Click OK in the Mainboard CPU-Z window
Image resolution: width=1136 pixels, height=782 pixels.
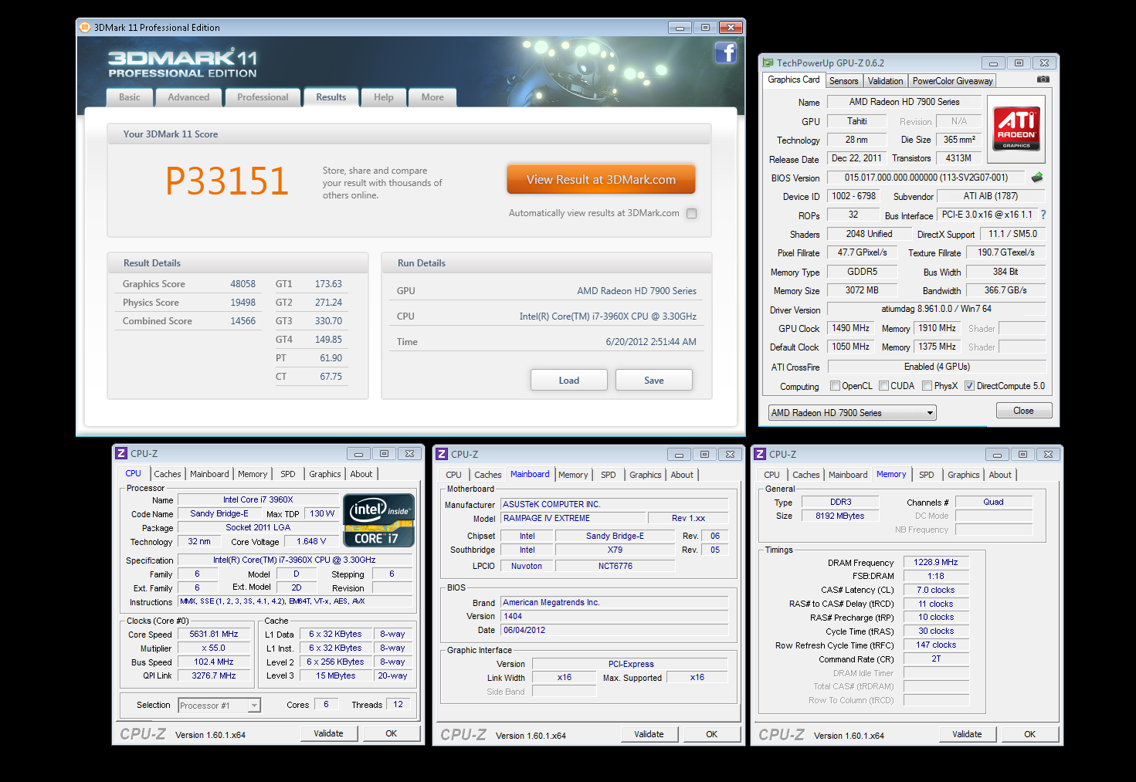click(712, 734)
